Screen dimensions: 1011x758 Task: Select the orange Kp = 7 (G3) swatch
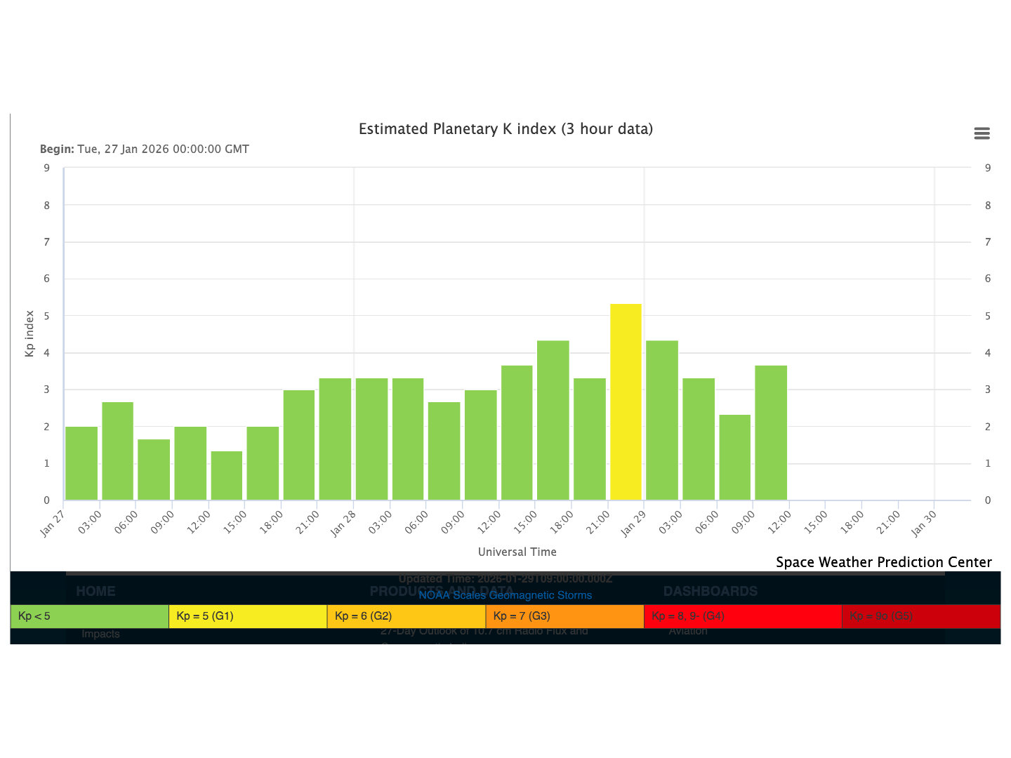coord(564,616)
